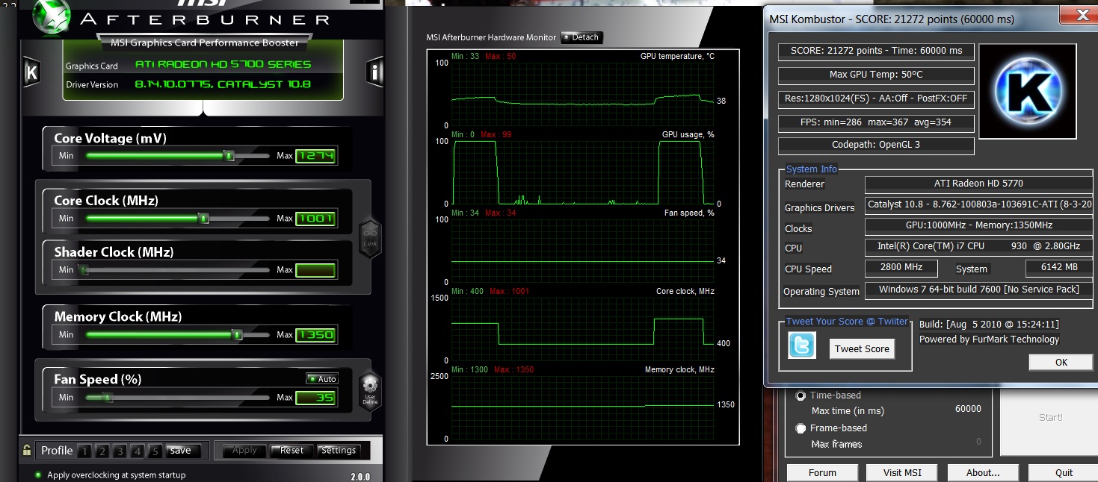The width and height of the screenshot is (1098, 482).
Task: Select the Frame-based radio button
Action: pos(801,428)
